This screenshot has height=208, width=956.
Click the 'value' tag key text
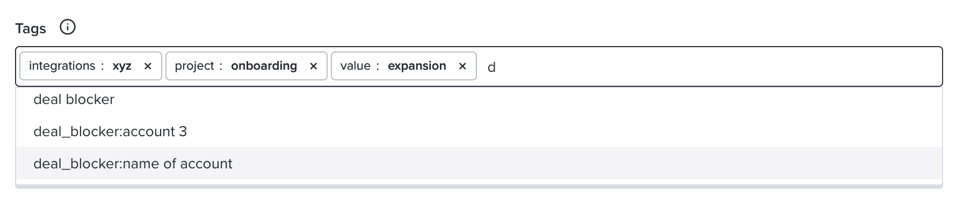coord(355,66)
